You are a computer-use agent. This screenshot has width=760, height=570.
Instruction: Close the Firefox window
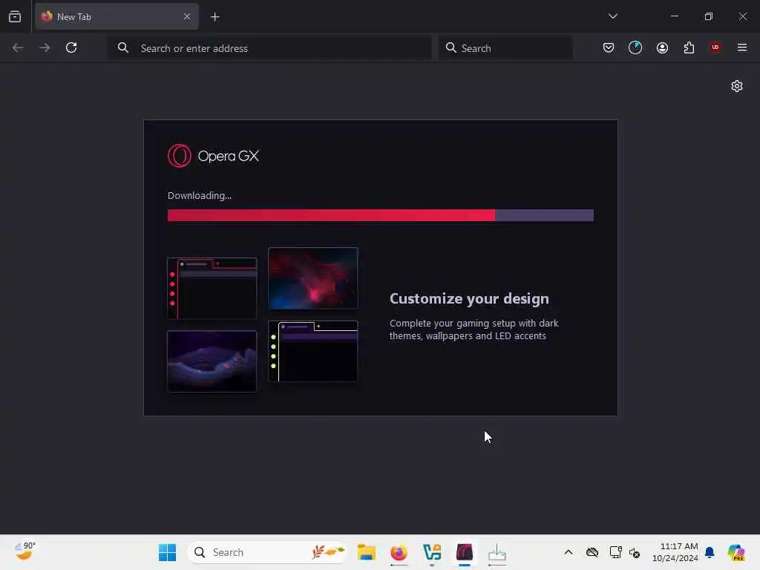pyautogui.click(x=742, y=16)
